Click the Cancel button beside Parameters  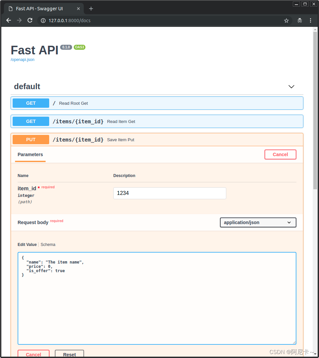(280, 154)
